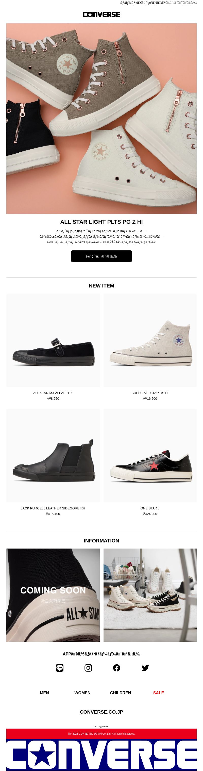Open the Twitter bird icon
Image resolution: width=203 pixels, height=771 pixels.
click(145, 668)
